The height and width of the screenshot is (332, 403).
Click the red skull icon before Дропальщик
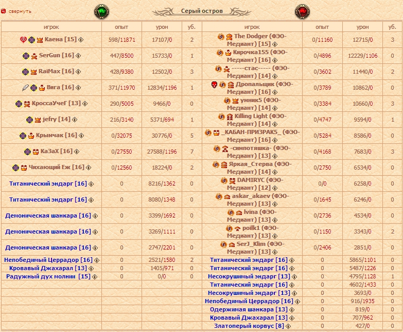(214, 85)
